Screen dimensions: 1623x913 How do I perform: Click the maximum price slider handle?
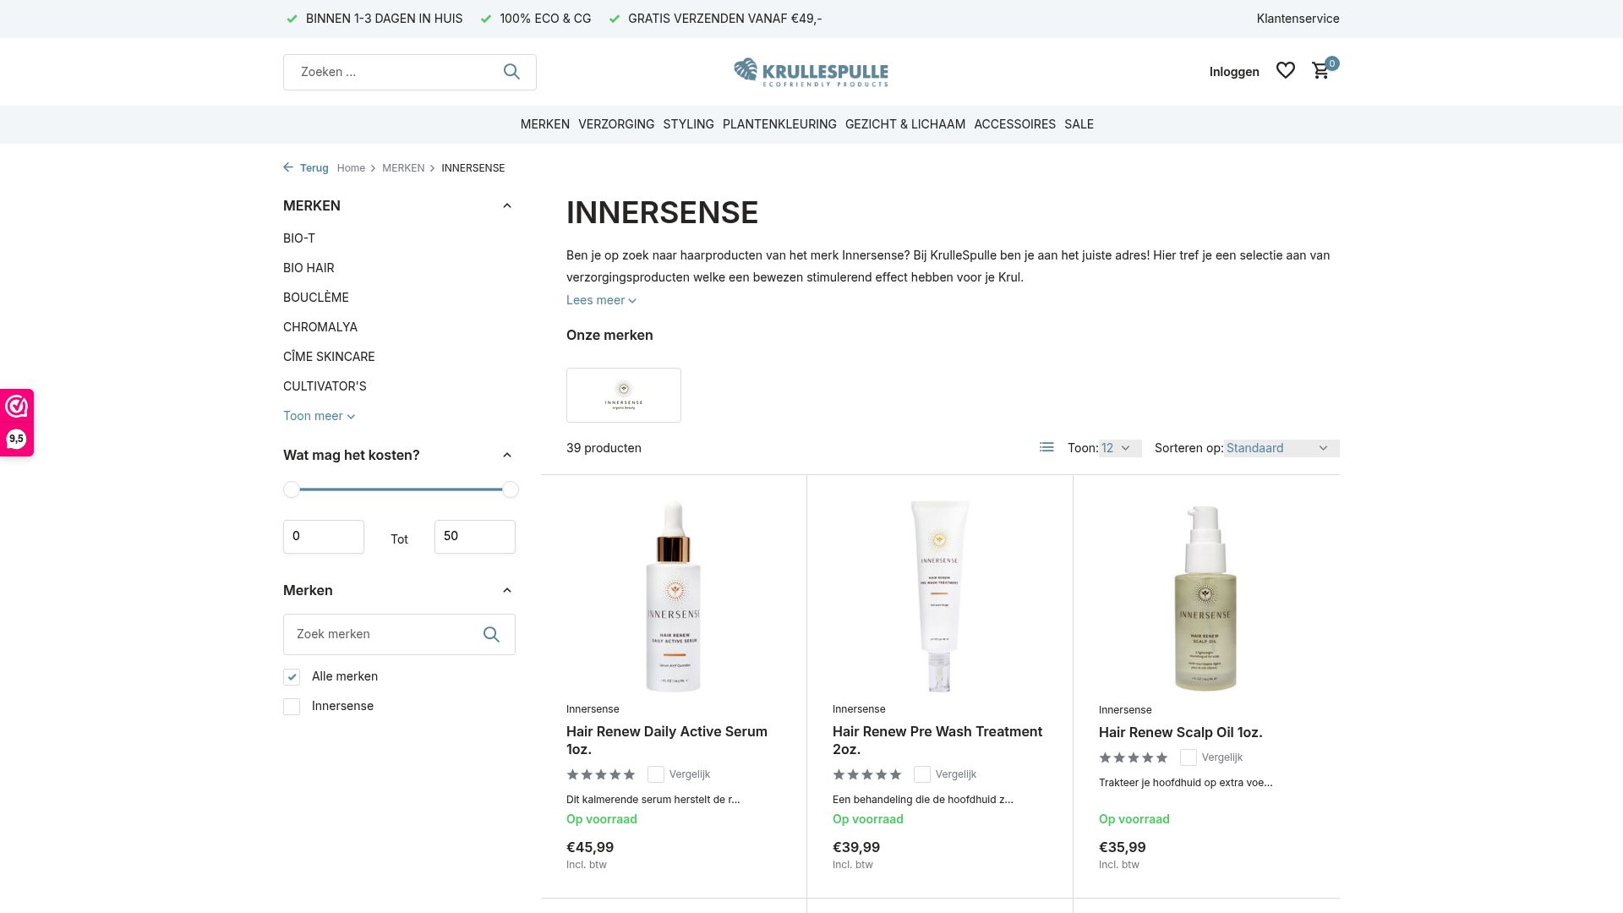511,489
